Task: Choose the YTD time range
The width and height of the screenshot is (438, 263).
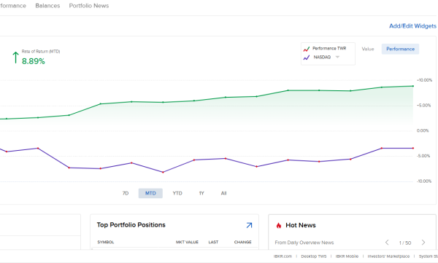Action: pos(177,193)
